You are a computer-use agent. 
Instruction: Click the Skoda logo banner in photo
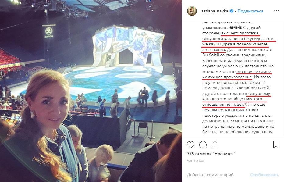click(49, 31)
